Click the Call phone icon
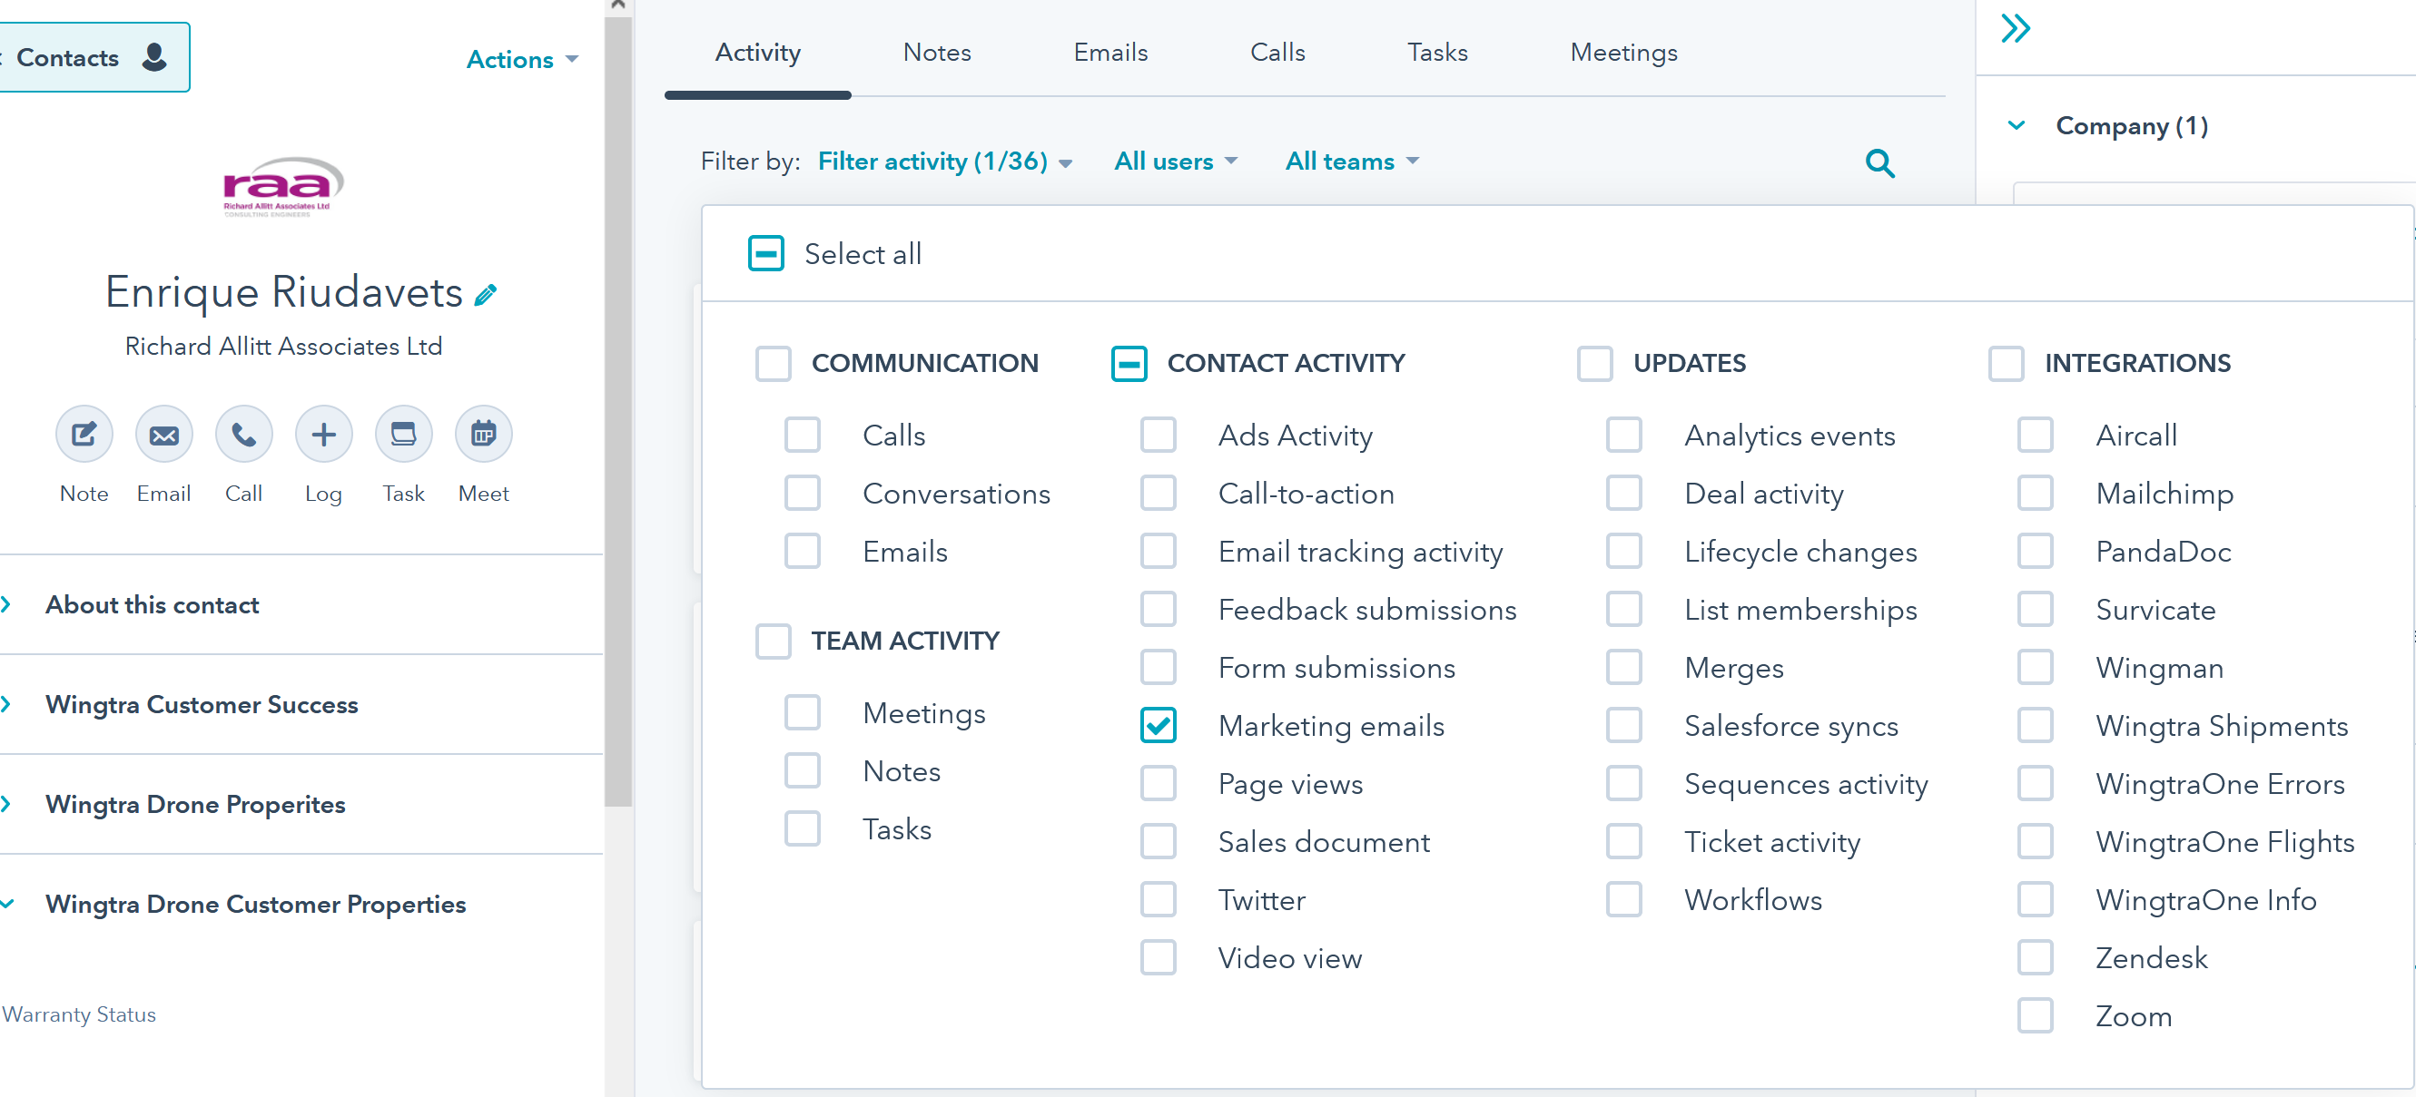This screenshot has height=1097, width=2416. pos(243,434)
